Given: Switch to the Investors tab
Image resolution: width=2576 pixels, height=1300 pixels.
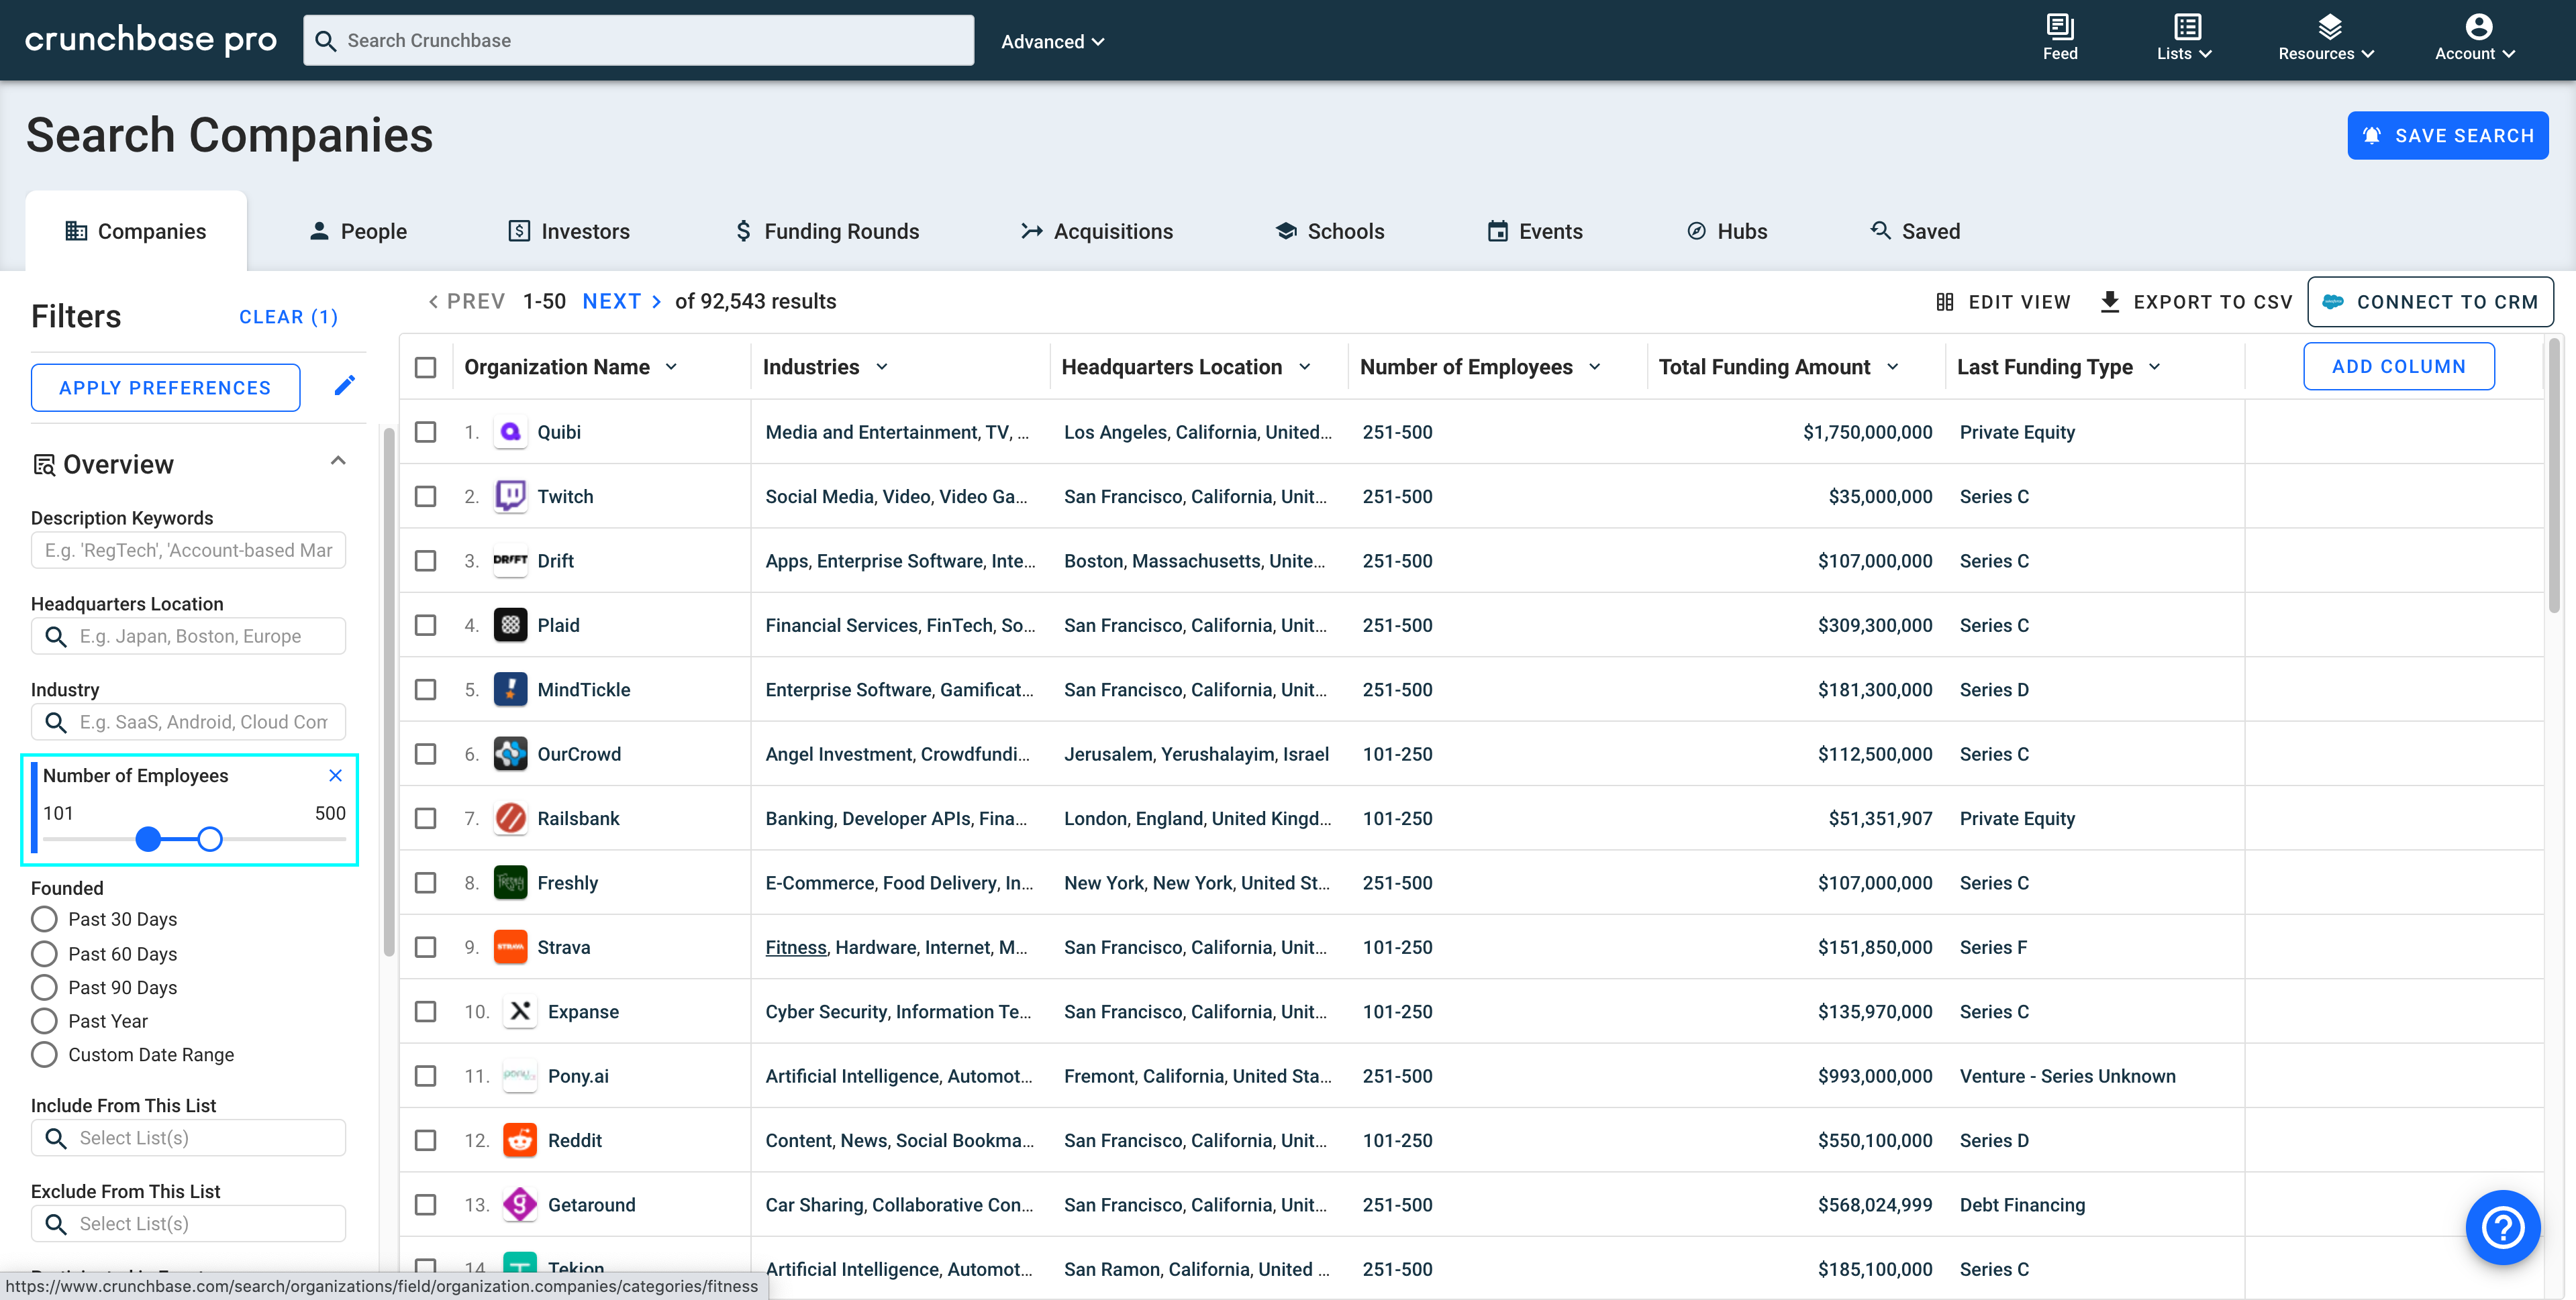Looking at the screenshot, I should click(x=569, y=231).
